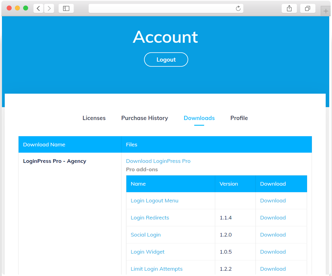The image size is (332, 276).
Task: Download the Social Login add-on
Action: coord(273,235)
